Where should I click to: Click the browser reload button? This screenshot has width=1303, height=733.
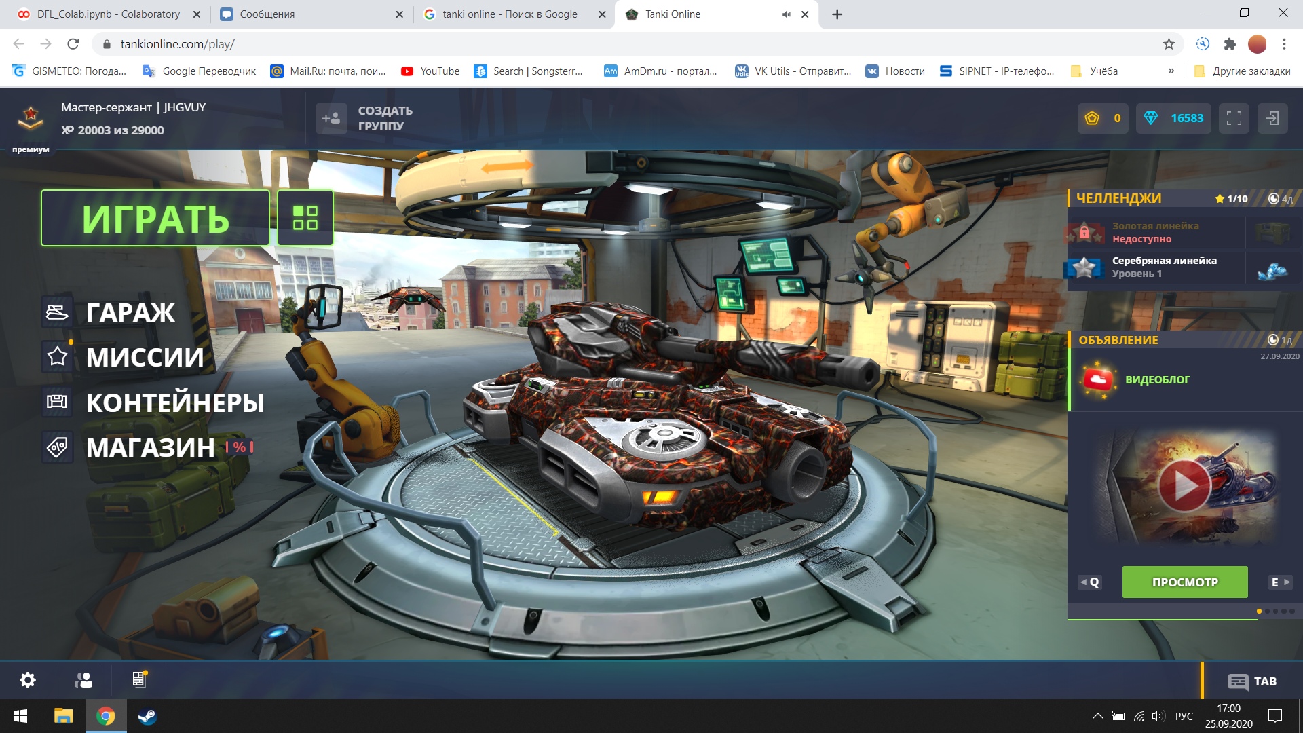tap(73, 44)
